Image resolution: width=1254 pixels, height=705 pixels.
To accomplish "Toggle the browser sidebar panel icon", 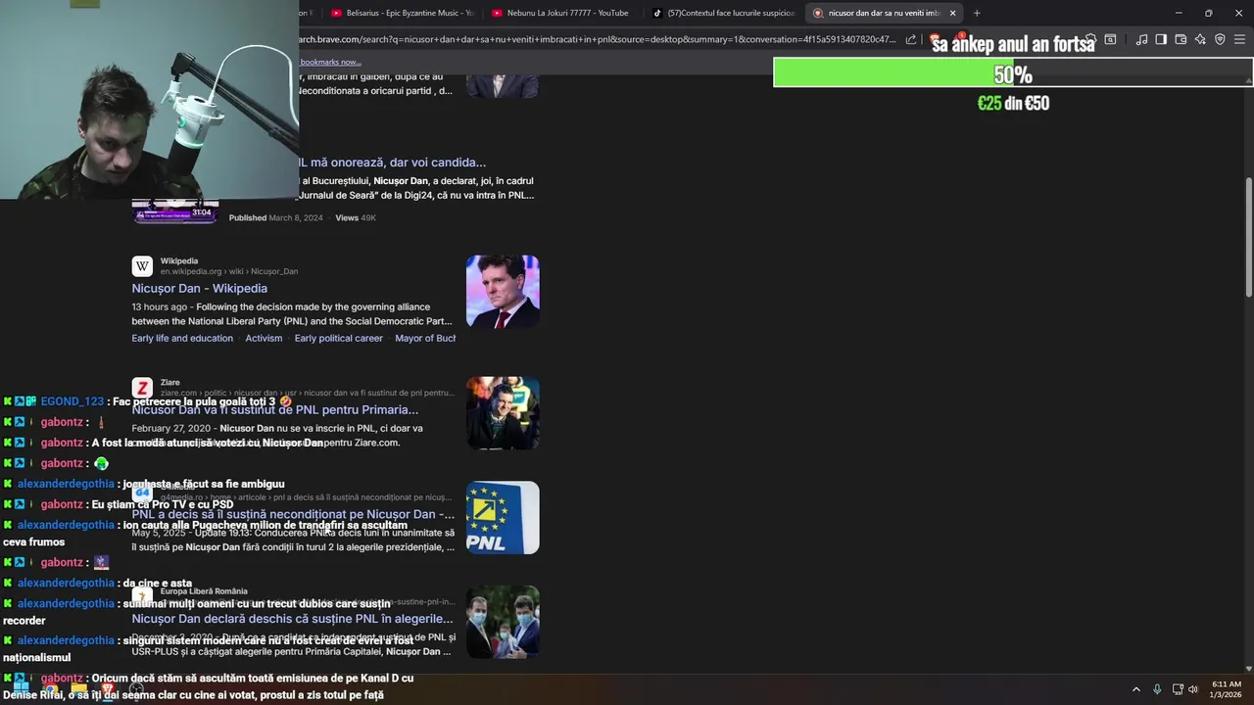I will click(1161, 39).
